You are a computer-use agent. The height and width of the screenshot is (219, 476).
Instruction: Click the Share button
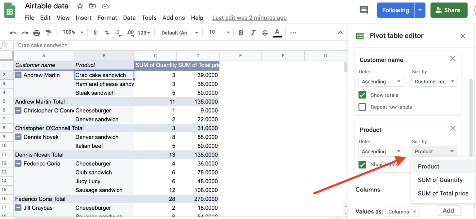tap(449, 10)
